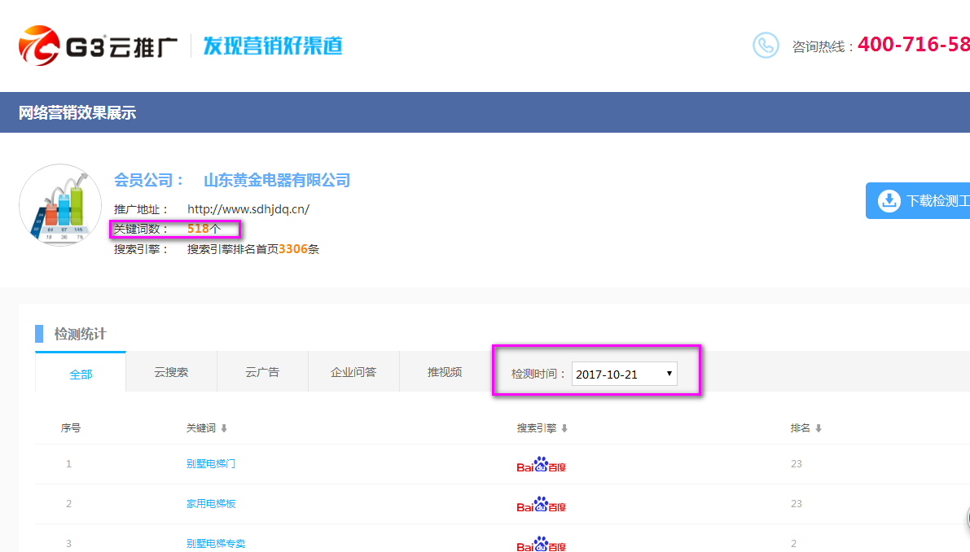Click Baidu logo in row 1

(541, 465)
